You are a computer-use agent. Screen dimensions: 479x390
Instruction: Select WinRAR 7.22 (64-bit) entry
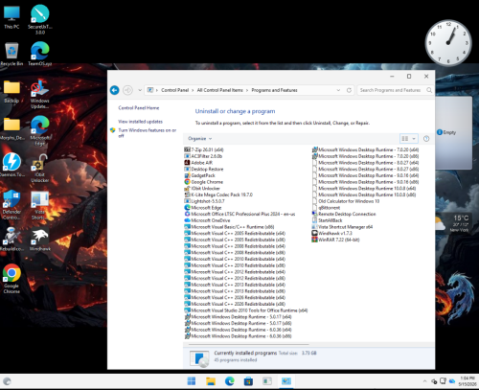[335, 240]
